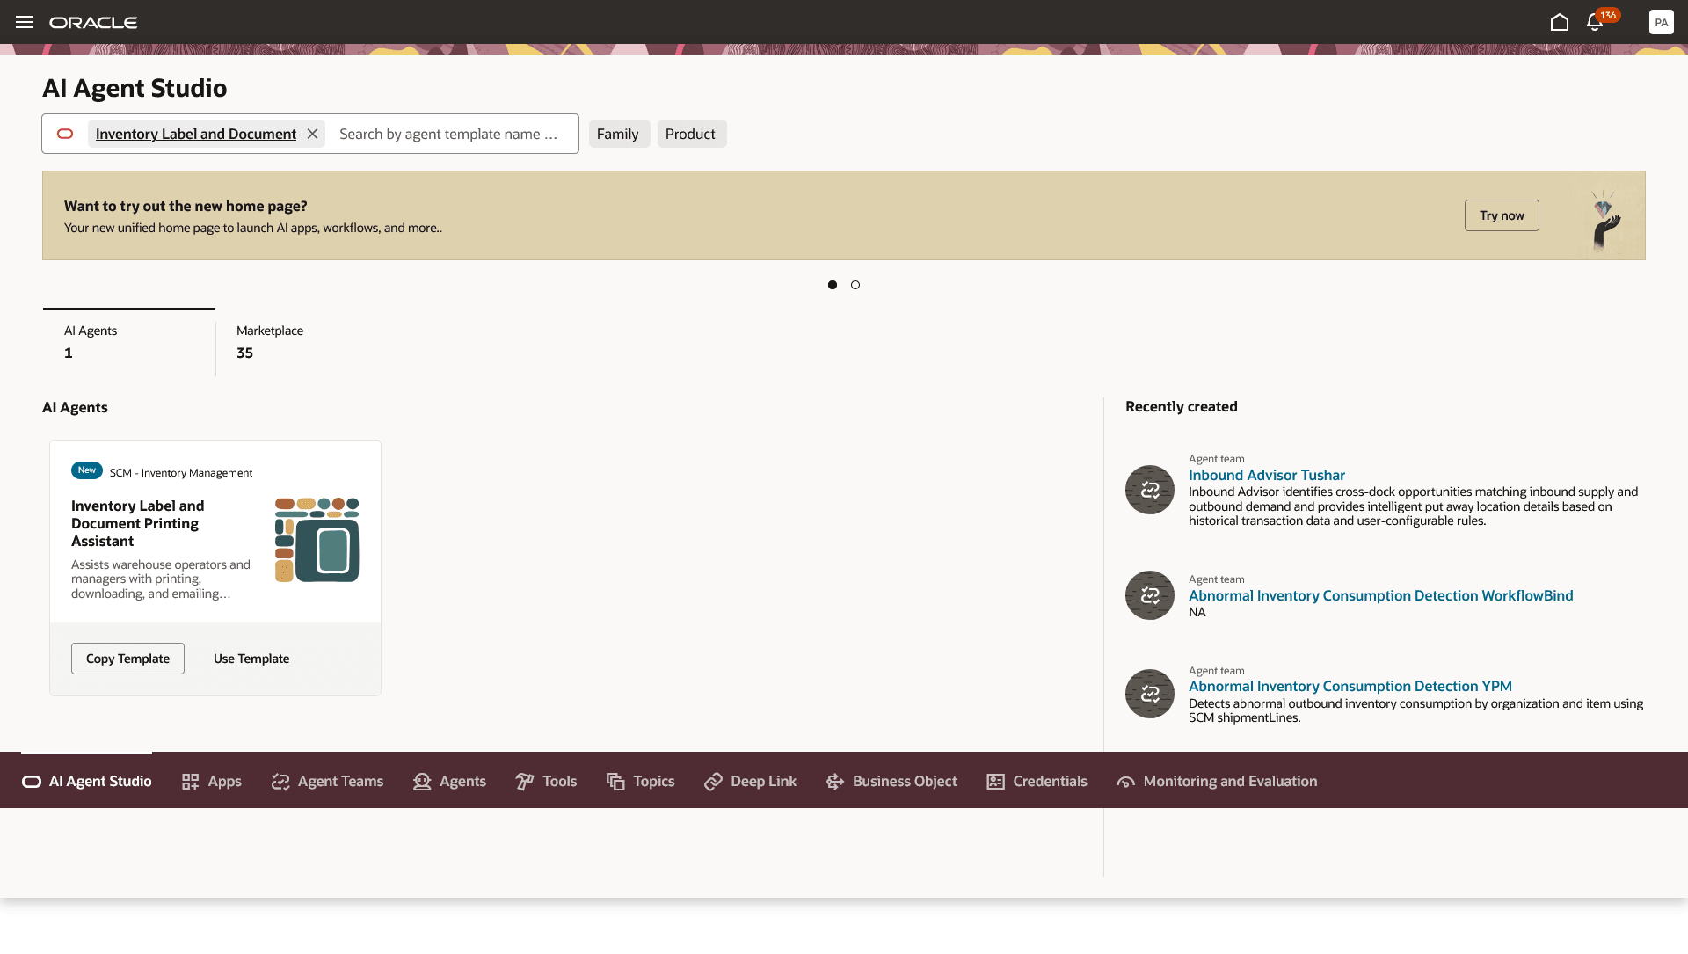This screenshot has height=954, width=1688.
Task: Open Abnormal Inventory Consumption Detection WorkflowBind link
Action: tap(1380, 595)
